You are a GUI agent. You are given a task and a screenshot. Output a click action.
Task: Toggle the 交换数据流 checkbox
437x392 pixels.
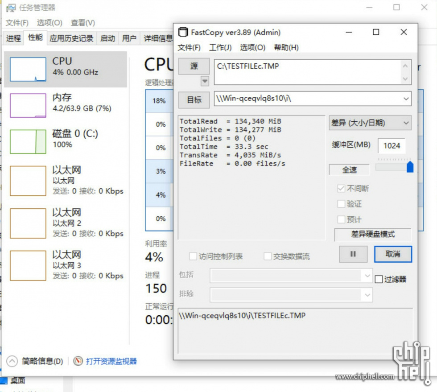point(268,256)
